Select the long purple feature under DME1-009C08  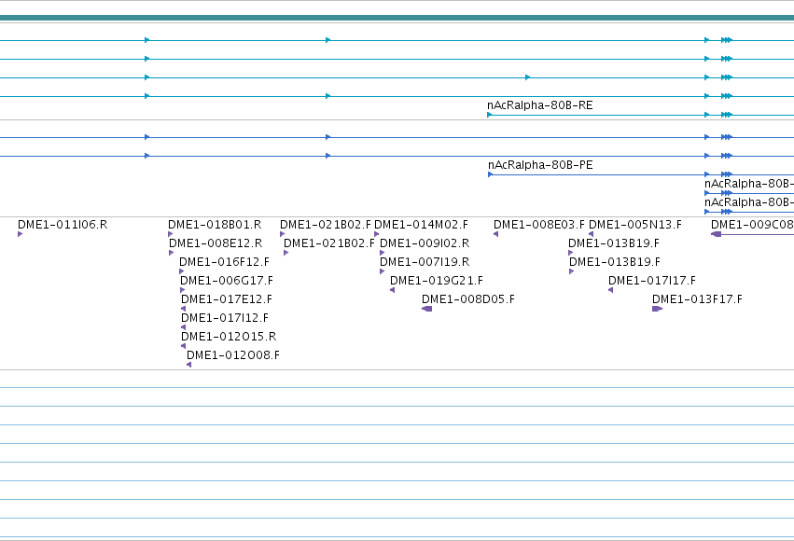pos(752,234)
